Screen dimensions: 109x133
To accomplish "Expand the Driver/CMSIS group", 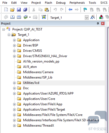I will click(x=14, y=51).
